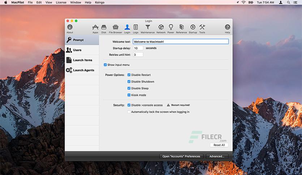Click the Startup delay field

(x=138, y=48)
